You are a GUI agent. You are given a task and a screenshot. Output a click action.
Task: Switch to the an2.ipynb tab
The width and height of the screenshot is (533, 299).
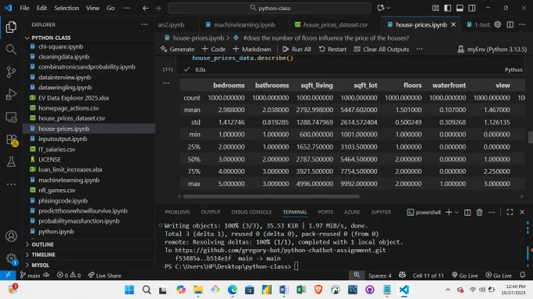(x=171, y=24)
